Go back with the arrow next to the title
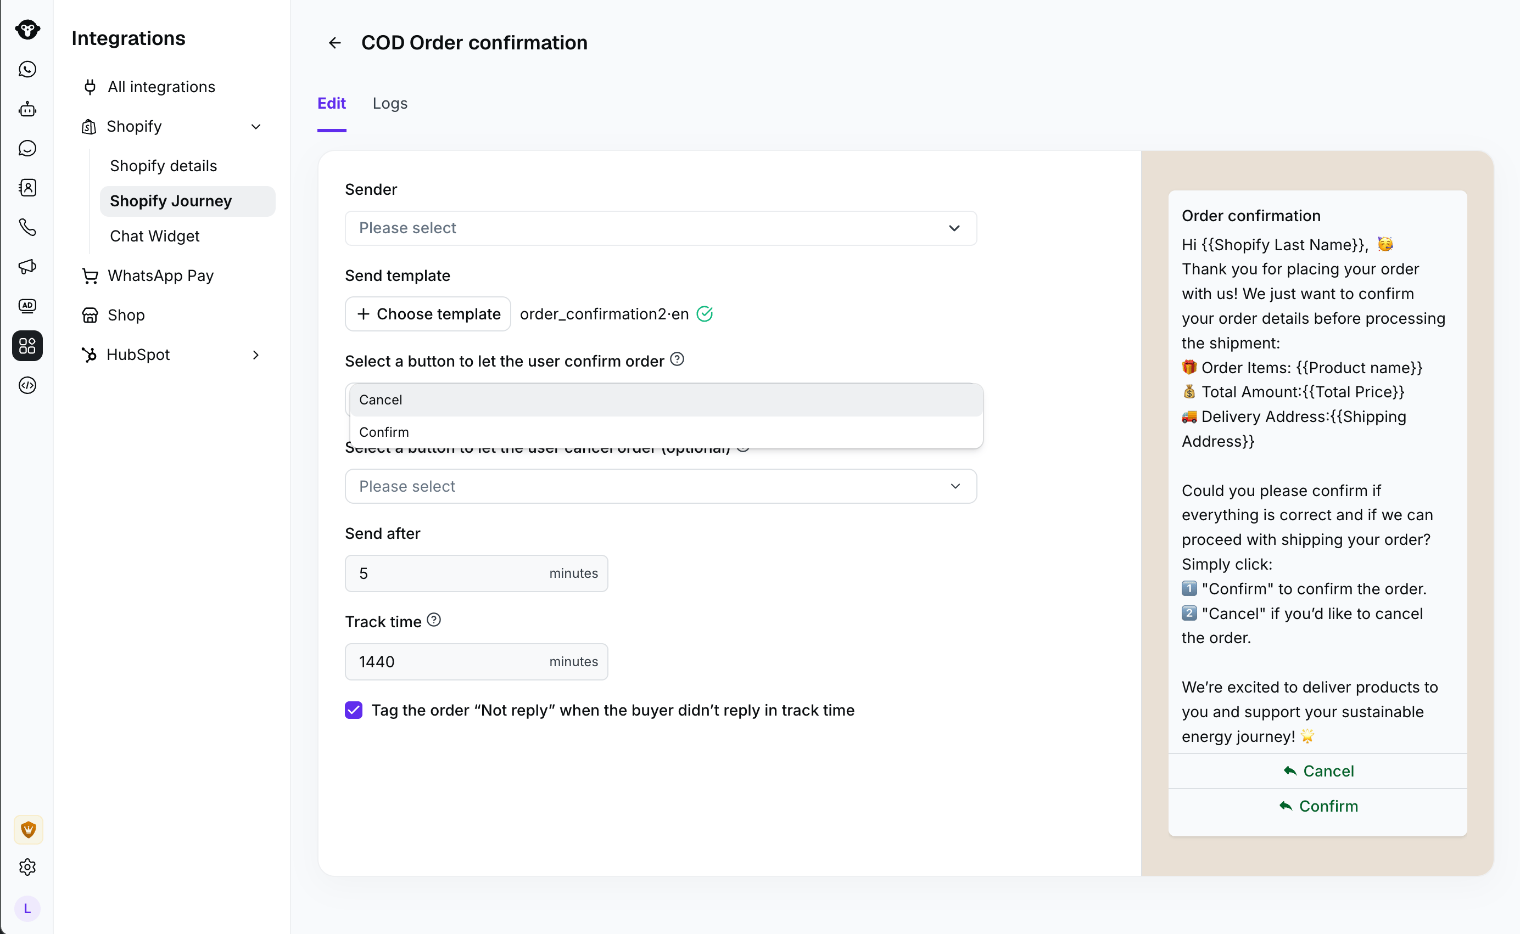The image size is (1520, 934). click(334, 43)
